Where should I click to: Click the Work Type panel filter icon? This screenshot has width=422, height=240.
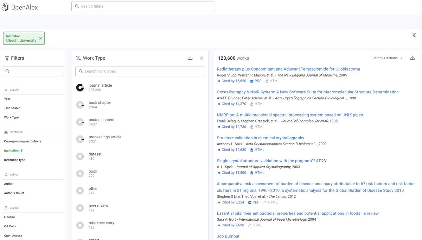78,58
